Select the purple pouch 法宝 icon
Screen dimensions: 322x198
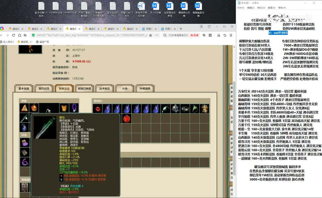(25, 142)
